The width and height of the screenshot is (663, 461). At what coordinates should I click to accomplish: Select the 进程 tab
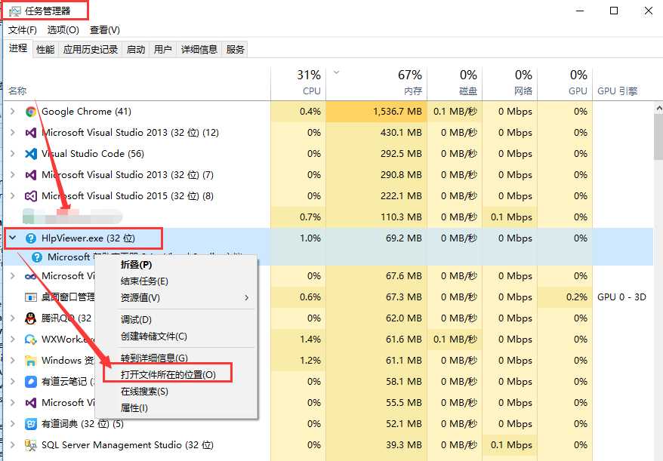(18, 48)
